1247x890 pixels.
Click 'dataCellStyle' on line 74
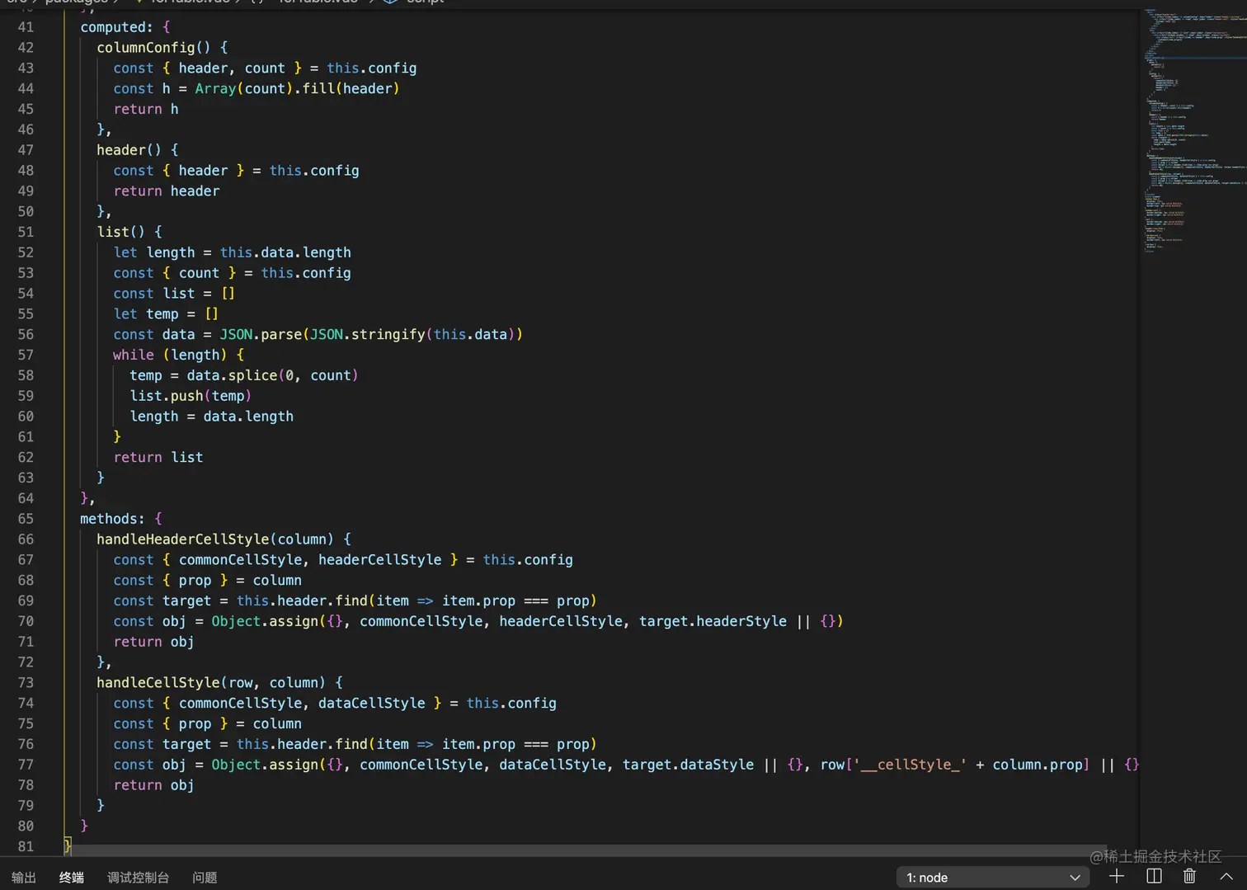[372, 704]
